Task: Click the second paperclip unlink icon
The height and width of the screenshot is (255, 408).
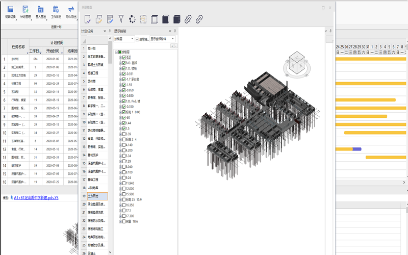Action: pyautogui.click(x=199, y=19)
